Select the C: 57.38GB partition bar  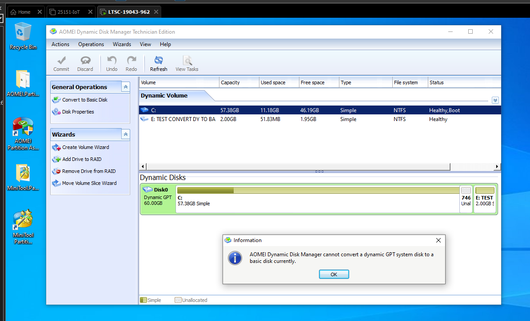(x=317, y=199)
